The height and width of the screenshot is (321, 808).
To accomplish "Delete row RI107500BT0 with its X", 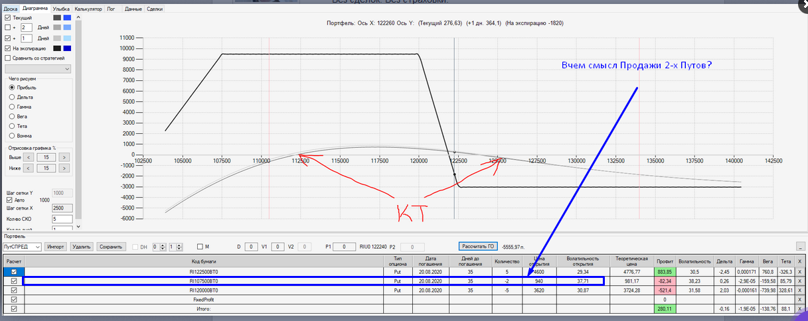I will coord(799,281).
